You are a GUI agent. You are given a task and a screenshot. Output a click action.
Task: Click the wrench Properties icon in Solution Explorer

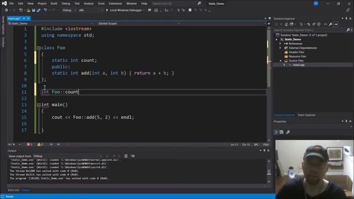tap(331, 24)
